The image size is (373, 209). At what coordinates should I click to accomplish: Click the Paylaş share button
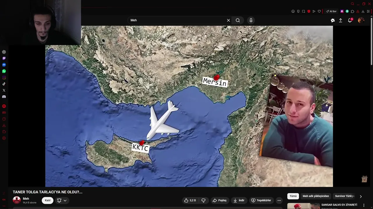(219, 200)
